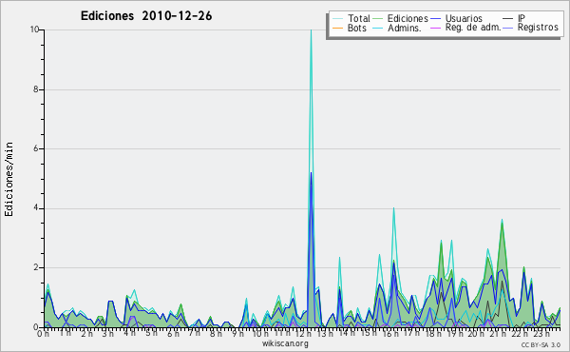Image resolution: width=570 pixels, height=352 pixels.
Task: Click the cyan peak near 16 h
Action: point(393,208)
